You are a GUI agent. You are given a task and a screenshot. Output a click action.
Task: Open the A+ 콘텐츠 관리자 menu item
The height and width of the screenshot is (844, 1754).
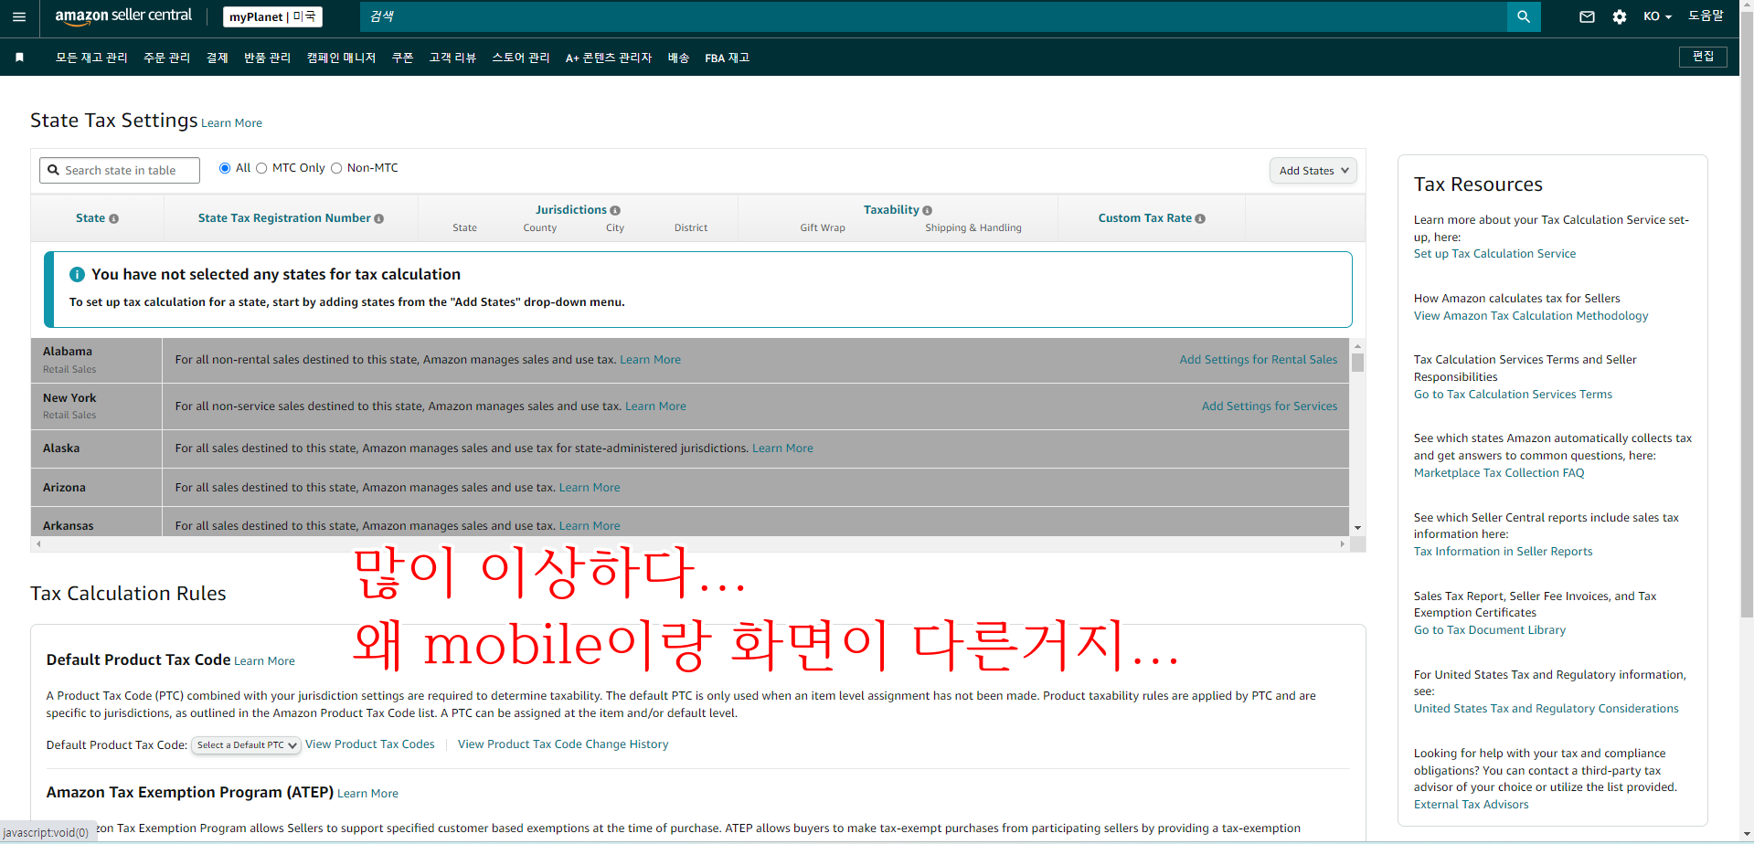tap(608, 58)
